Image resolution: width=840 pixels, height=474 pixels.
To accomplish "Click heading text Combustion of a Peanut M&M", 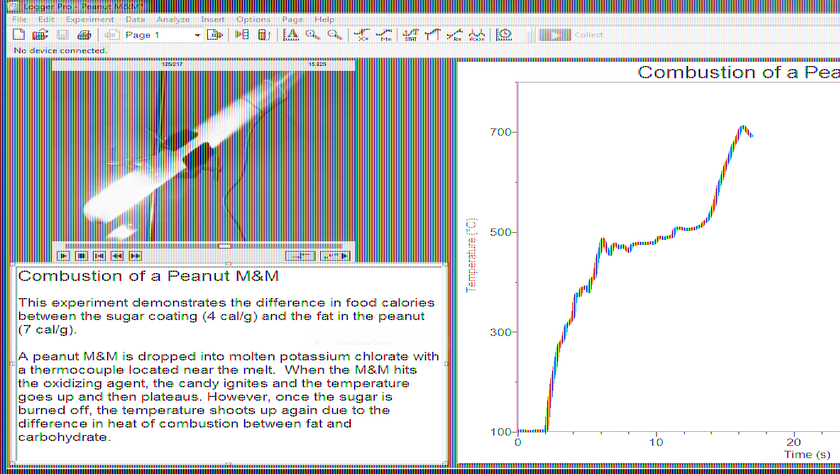I will 149,275.
